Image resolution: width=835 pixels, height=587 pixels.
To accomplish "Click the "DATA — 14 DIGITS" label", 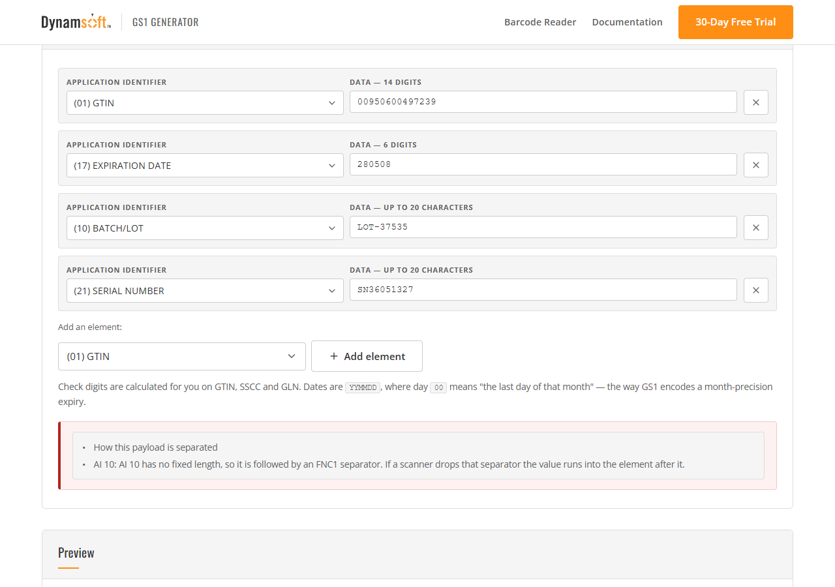I will (386, 82).
